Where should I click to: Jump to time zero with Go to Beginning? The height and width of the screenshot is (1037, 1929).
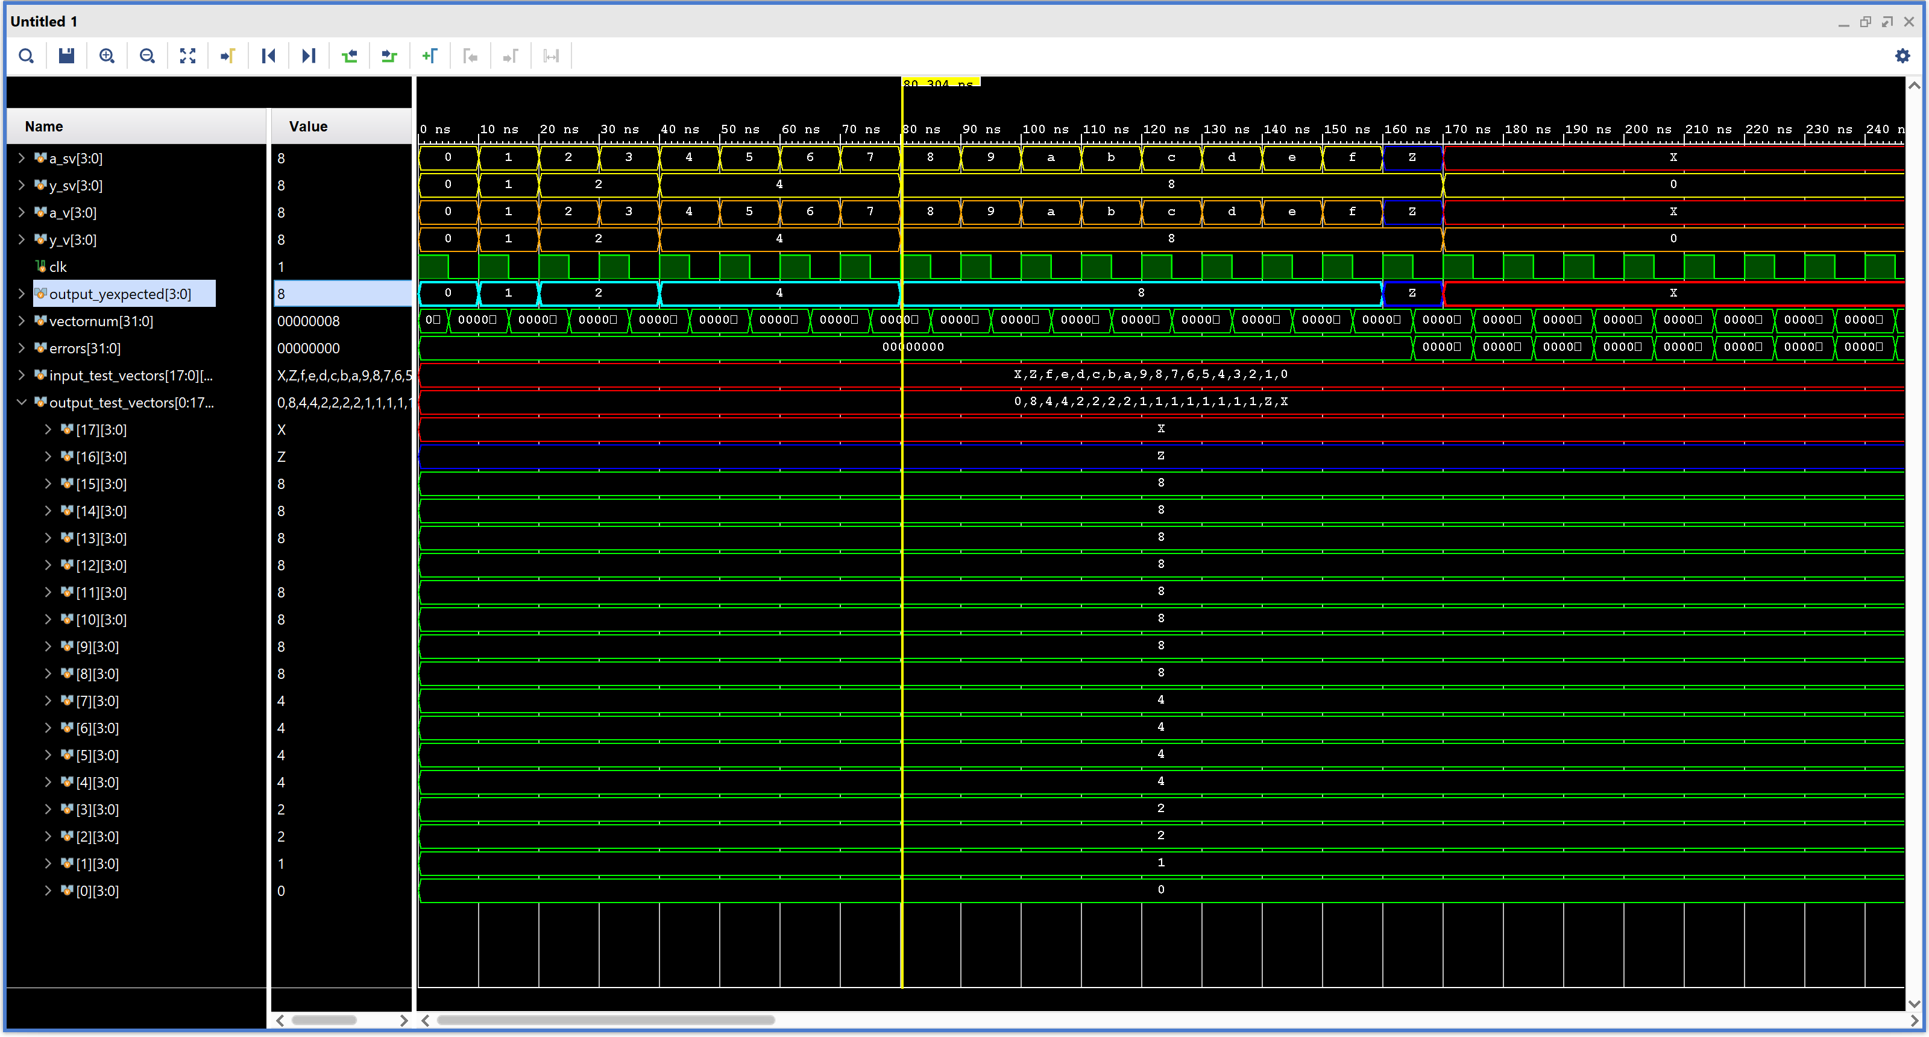[269, 56]
